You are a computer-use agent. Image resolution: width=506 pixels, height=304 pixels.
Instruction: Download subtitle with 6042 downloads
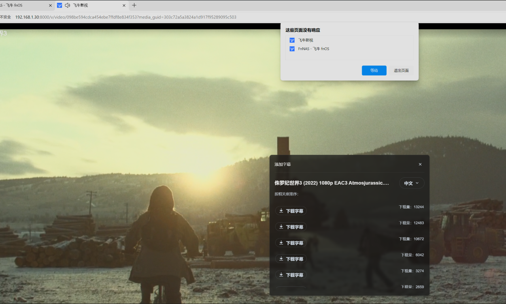pos(291,259)
